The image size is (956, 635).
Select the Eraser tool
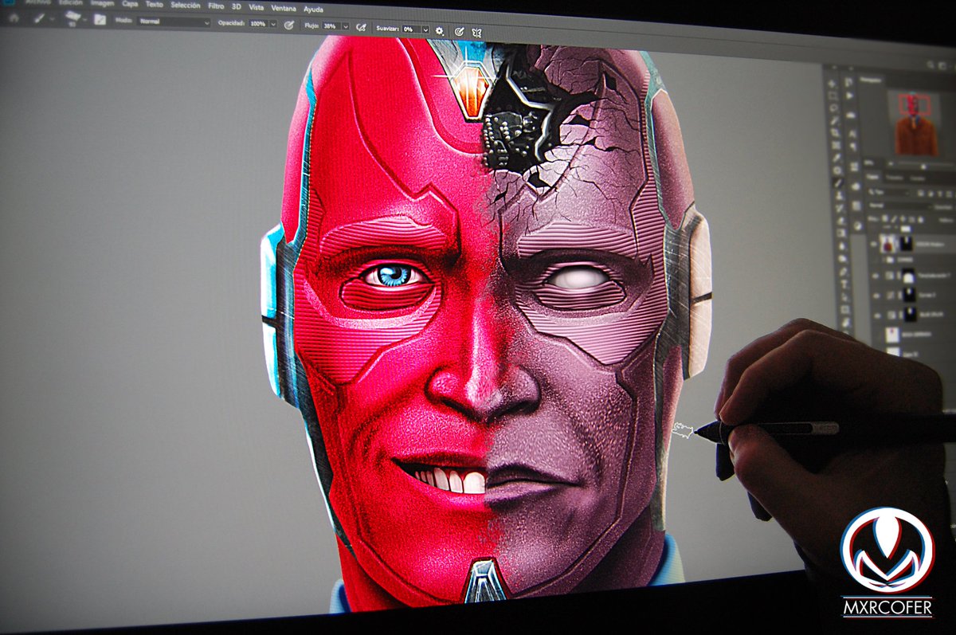tap(841, 220)
